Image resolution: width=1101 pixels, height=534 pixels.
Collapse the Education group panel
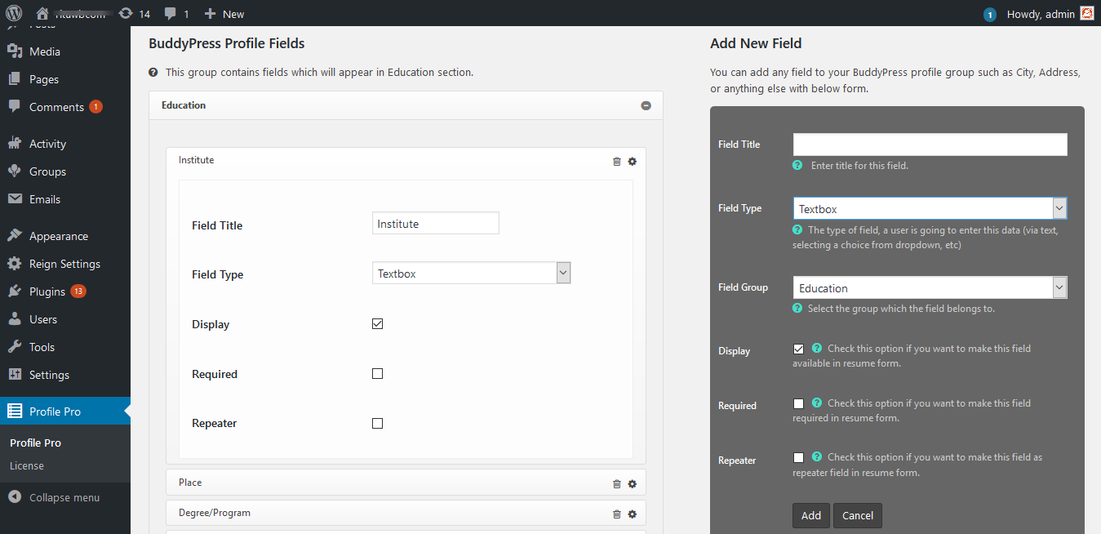point(646,105)
